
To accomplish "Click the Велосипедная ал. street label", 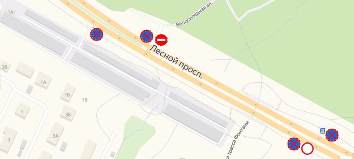I will pos(195,13).
